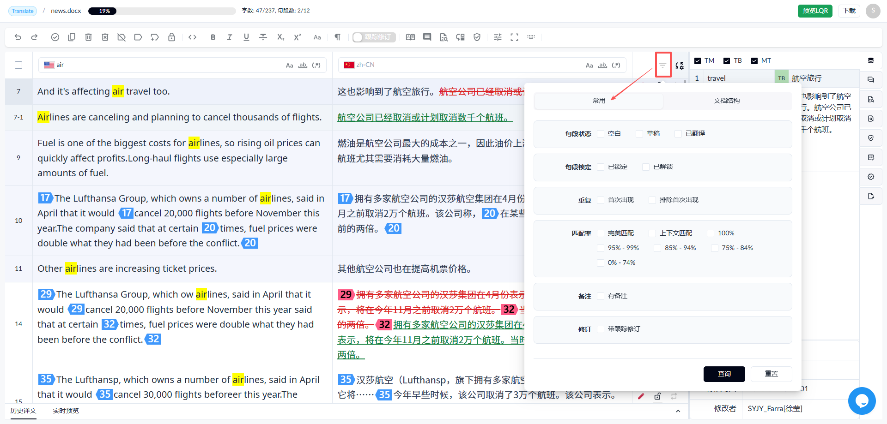Screen dimensions: 887x424
Task: Expand the bottom panel chevron
Action: [678, 411]
